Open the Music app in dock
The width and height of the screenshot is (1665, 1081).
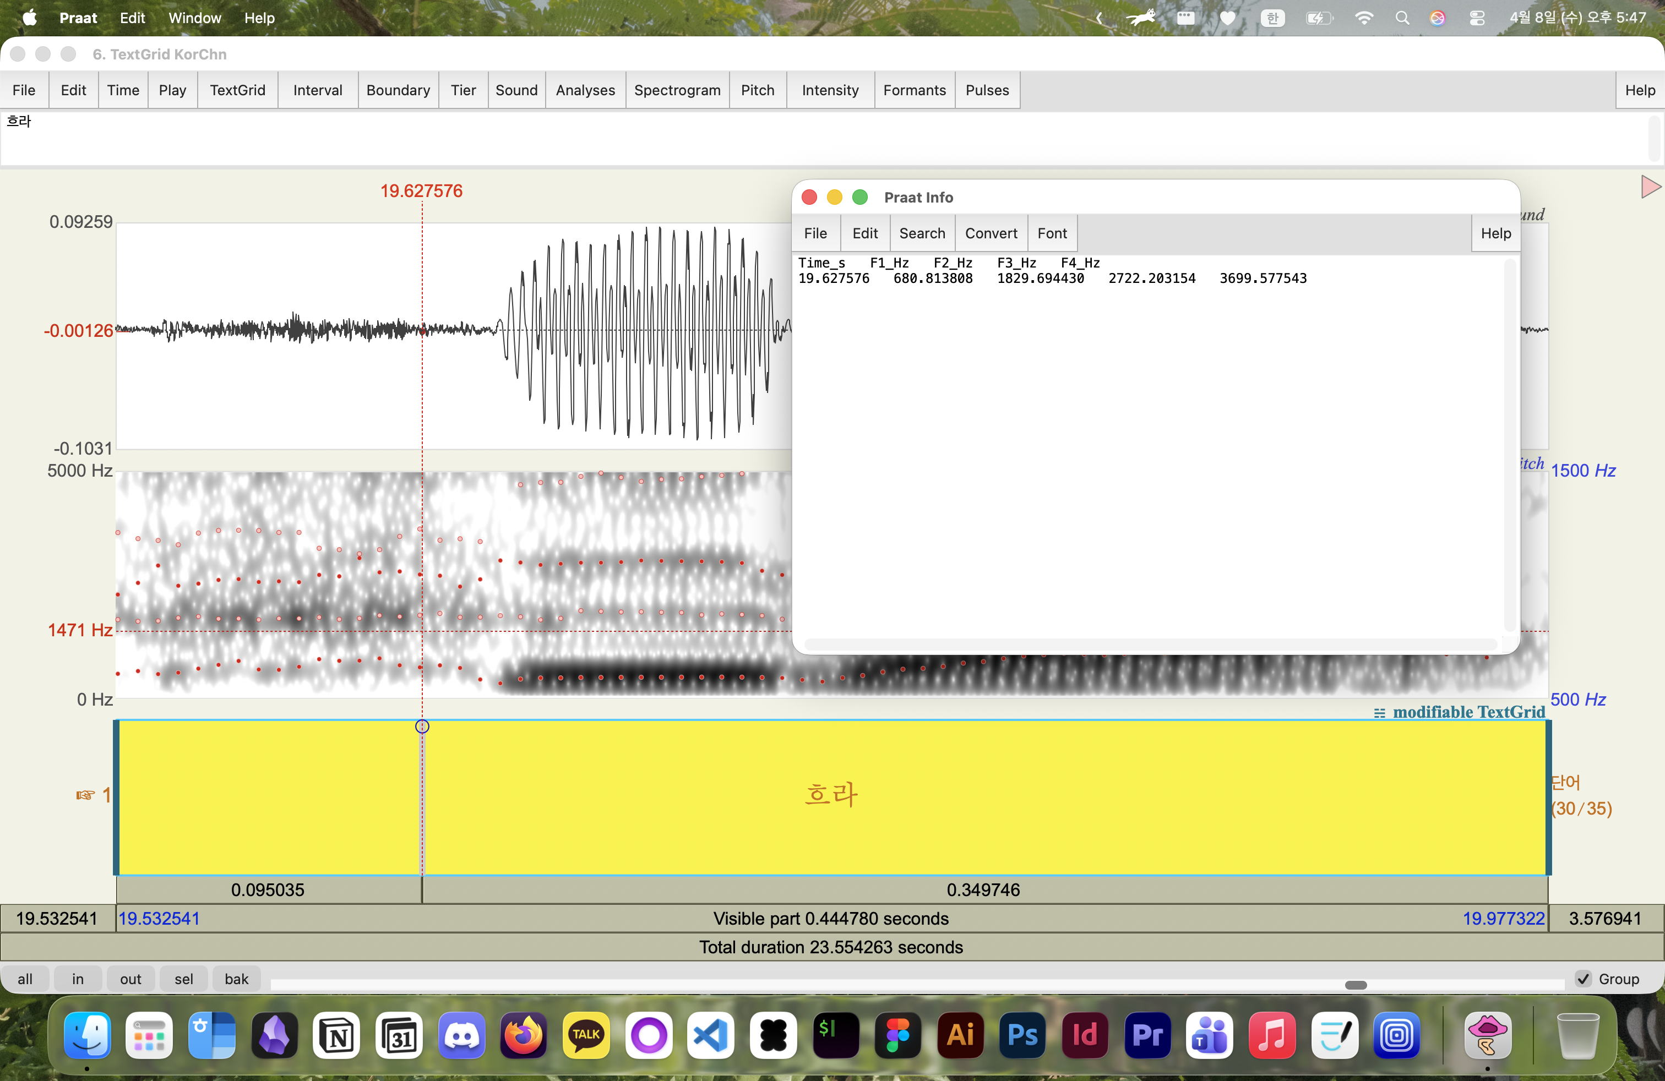(x=1272, y=1035)
